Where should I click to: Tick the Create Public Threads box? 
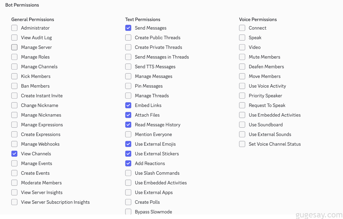(x=128, y=38)
